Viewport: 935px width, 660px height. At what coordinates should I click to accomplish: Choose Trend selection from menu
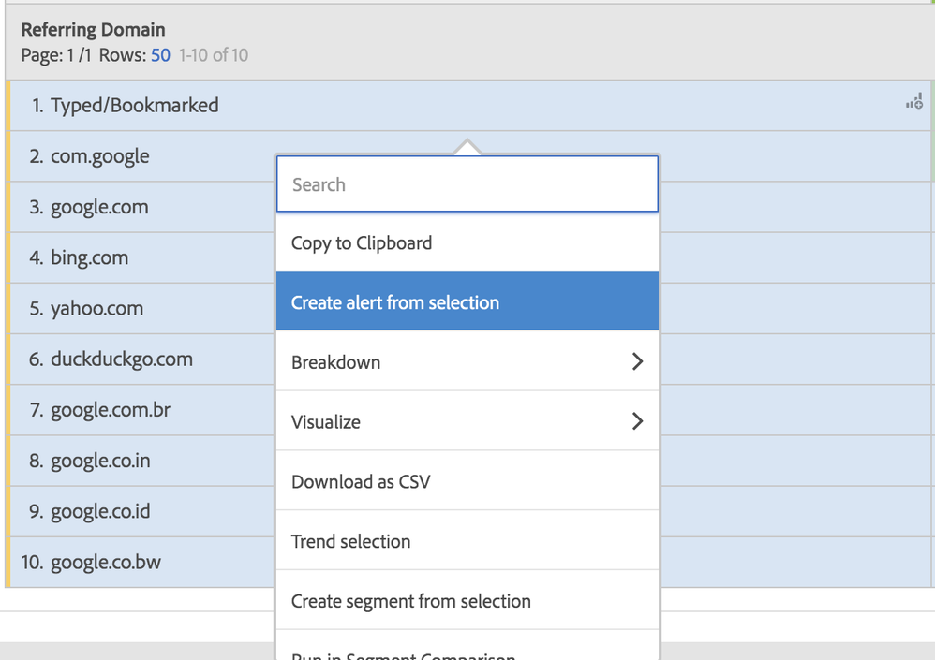[350, 542]
